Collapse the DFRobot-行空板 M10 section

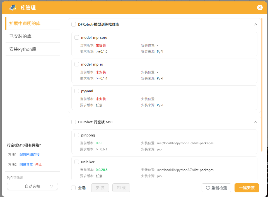pyautogui.click(x=255, y=122)
